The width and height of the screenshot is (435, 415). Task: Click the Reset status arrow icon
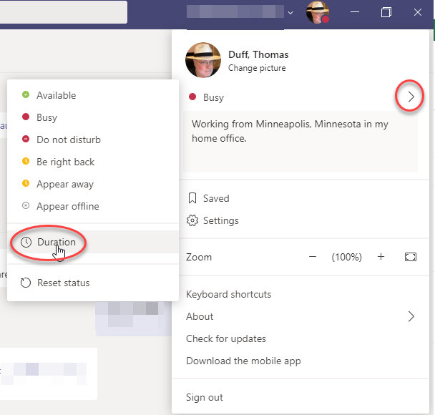pyautogui.click(x=26, y=283)
